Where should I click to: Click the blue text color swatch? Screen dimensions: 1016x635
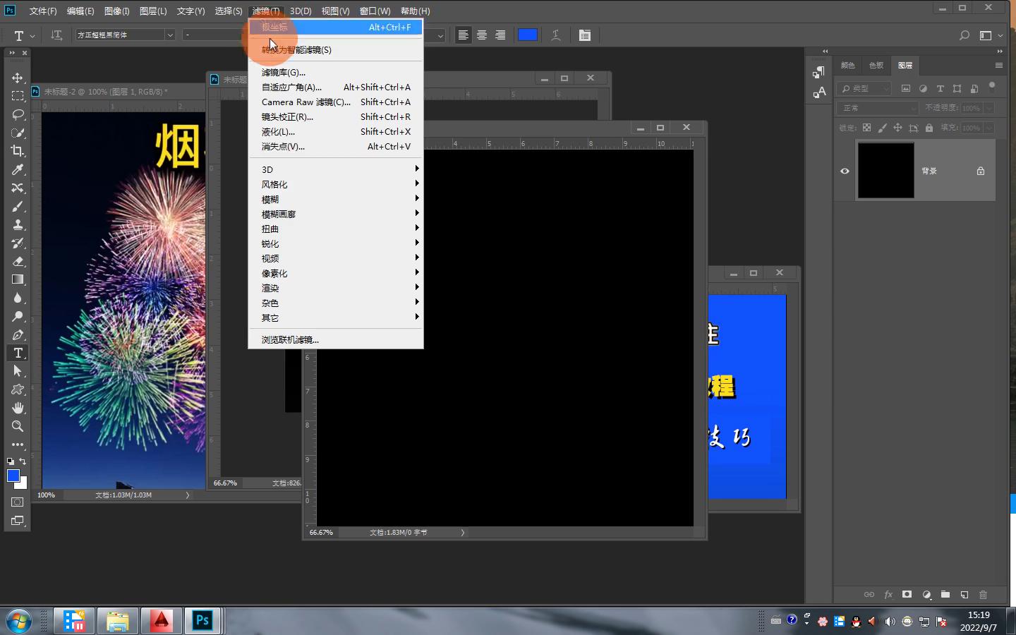tap(528, 35)
